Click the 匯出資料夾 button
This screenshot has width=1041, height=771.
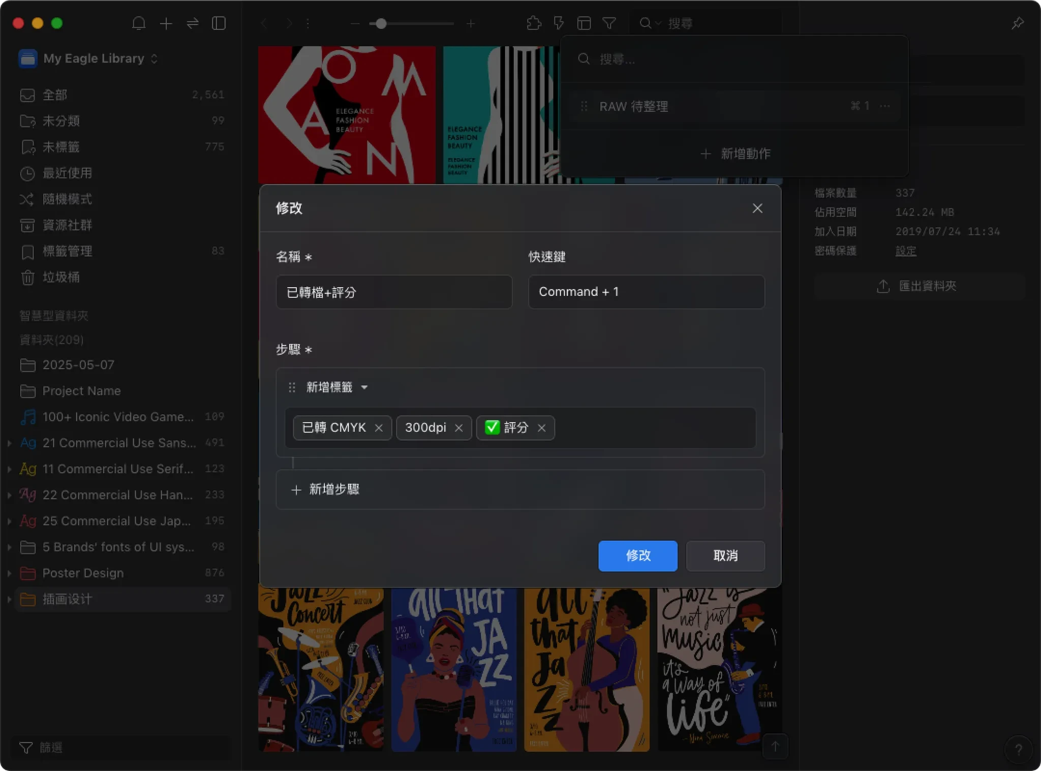(919, 286)
